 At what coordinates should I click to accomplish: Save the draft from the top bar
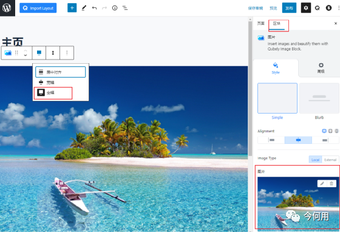pyautogui.click(x=256, y=9)
